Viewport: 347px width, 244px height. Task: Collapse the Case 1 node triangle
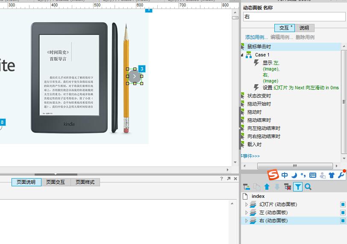[242, 55]
